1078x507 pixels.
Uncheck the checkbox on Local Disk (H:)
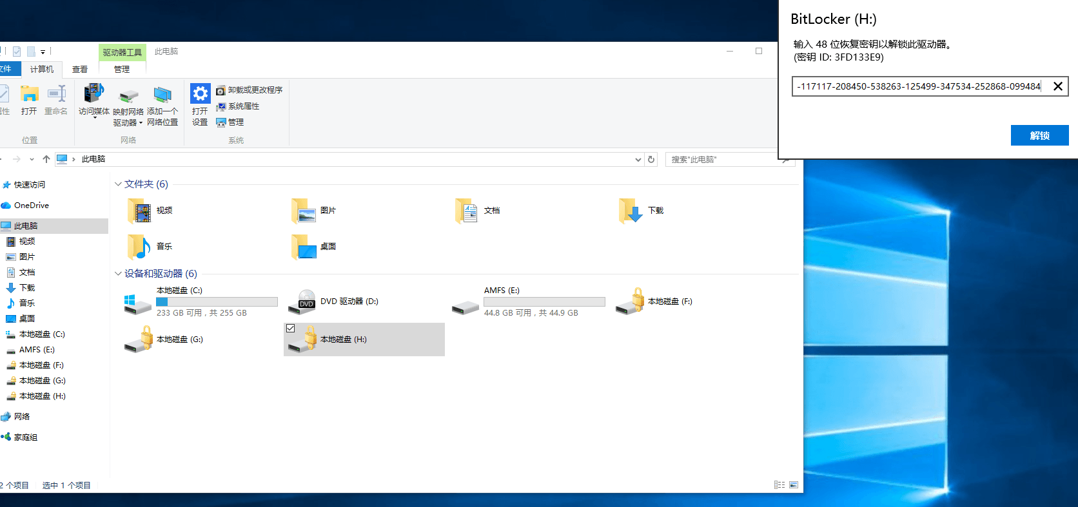pos(291,329)
